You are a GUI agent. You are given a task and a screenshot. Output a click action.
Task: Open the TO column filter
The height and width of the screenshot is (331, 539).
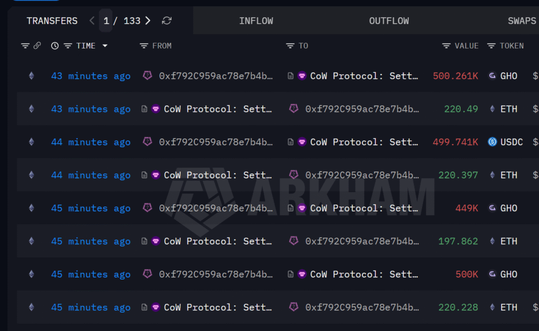[290, 46]
